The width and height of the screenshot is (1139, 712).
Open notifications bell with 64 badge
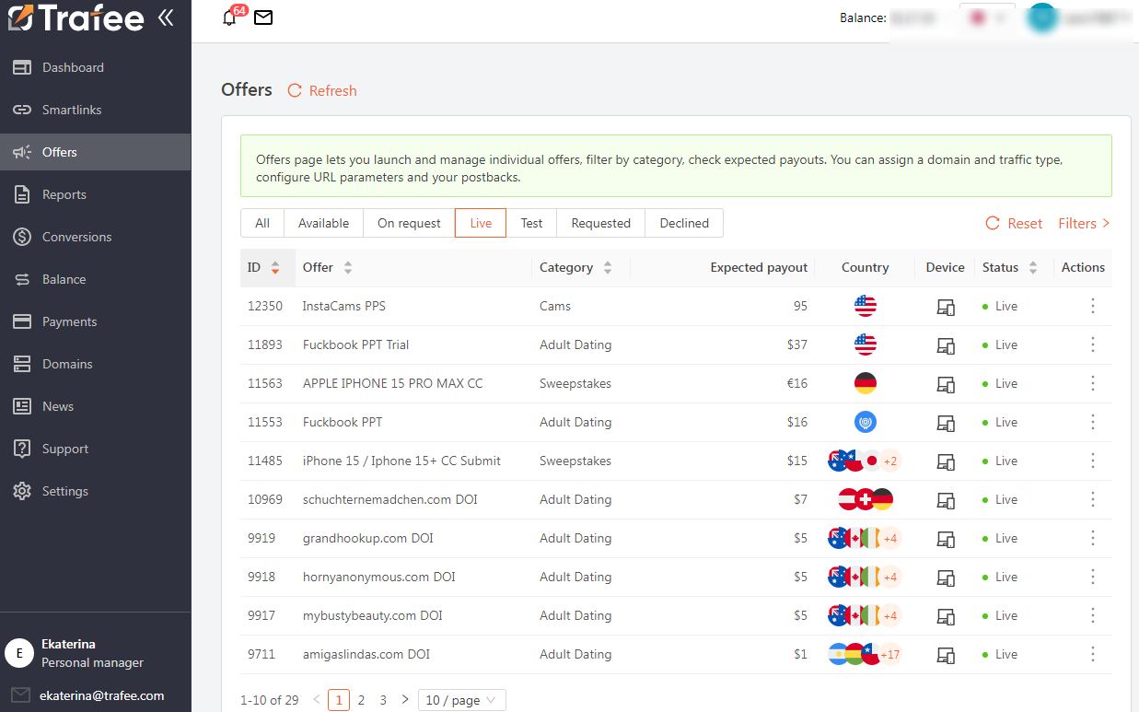point(230,18)
